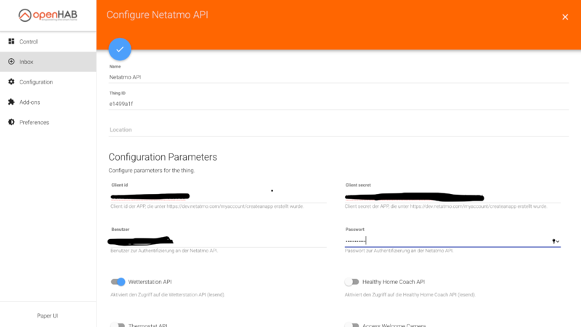581x327 pixels.
Task: Click the Inbox plus-circle icon
Action: click(x=11, y=62)
